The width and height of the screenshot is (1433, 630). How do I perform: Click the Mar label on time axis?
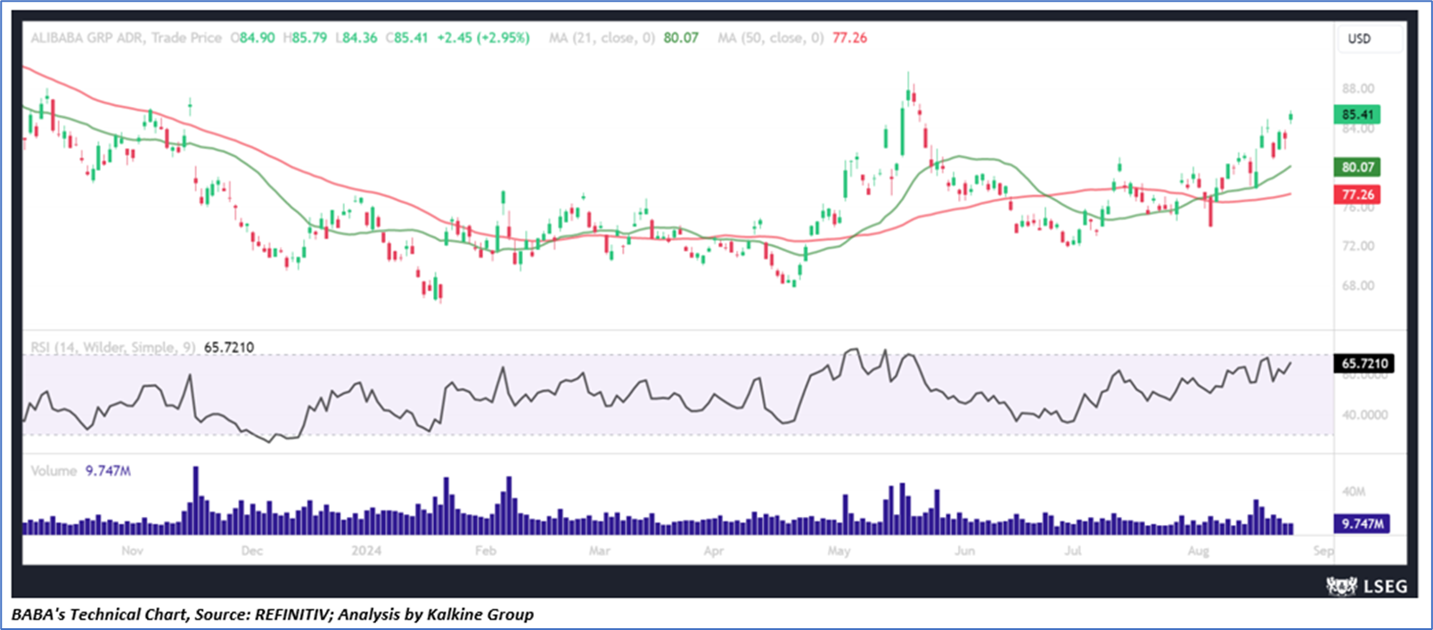click(x=600, y=551)
